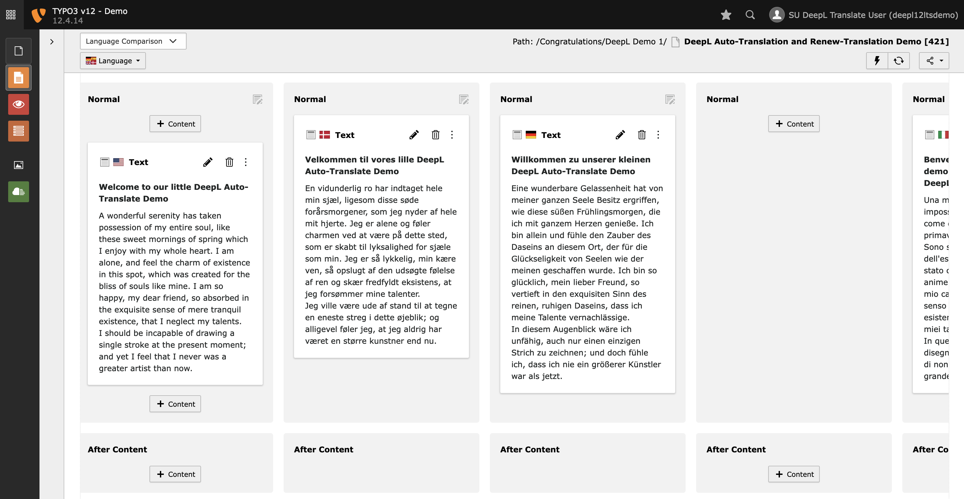Open the Language flag dropdown
964x499 pixels.
112,60
